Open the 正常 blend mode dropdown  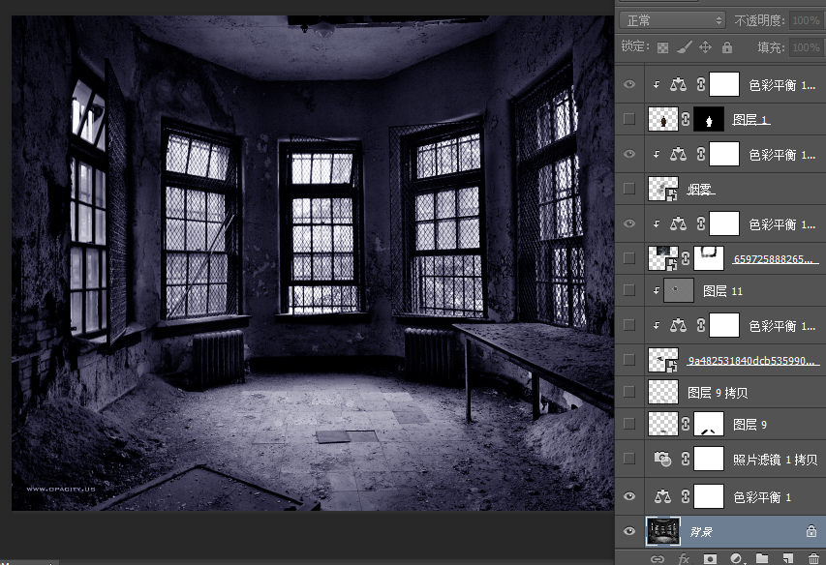point(673,19)
